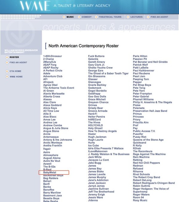Open the Rage Against The Machine link

149,154
